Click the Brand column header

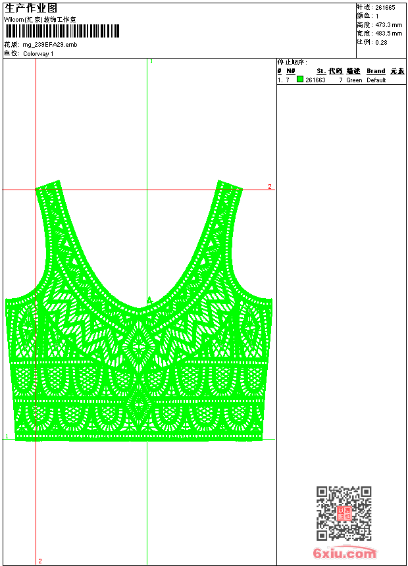pyautogui.click(x=376, y=71)
